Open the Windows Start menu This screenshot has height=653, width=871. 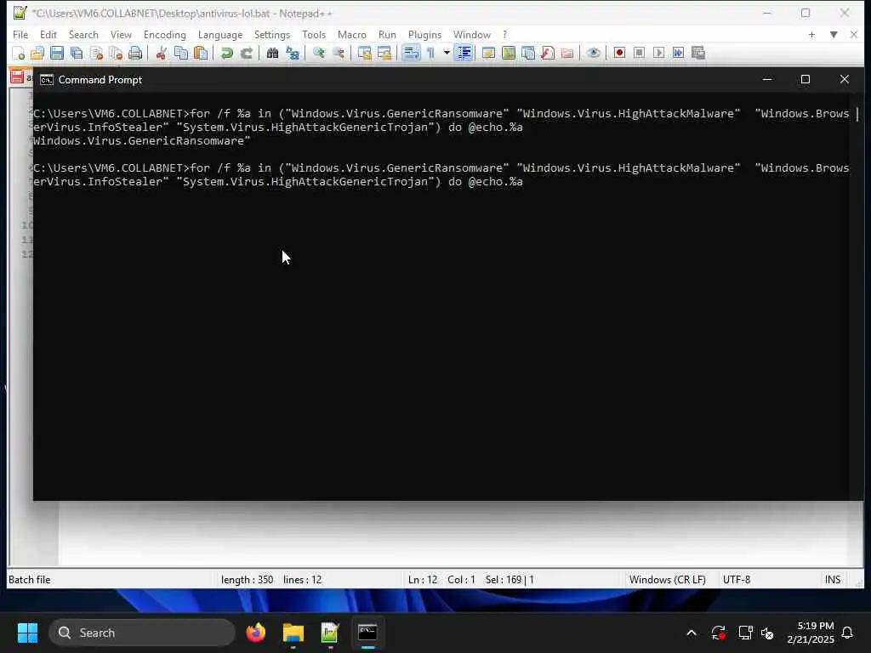point(27,633)
